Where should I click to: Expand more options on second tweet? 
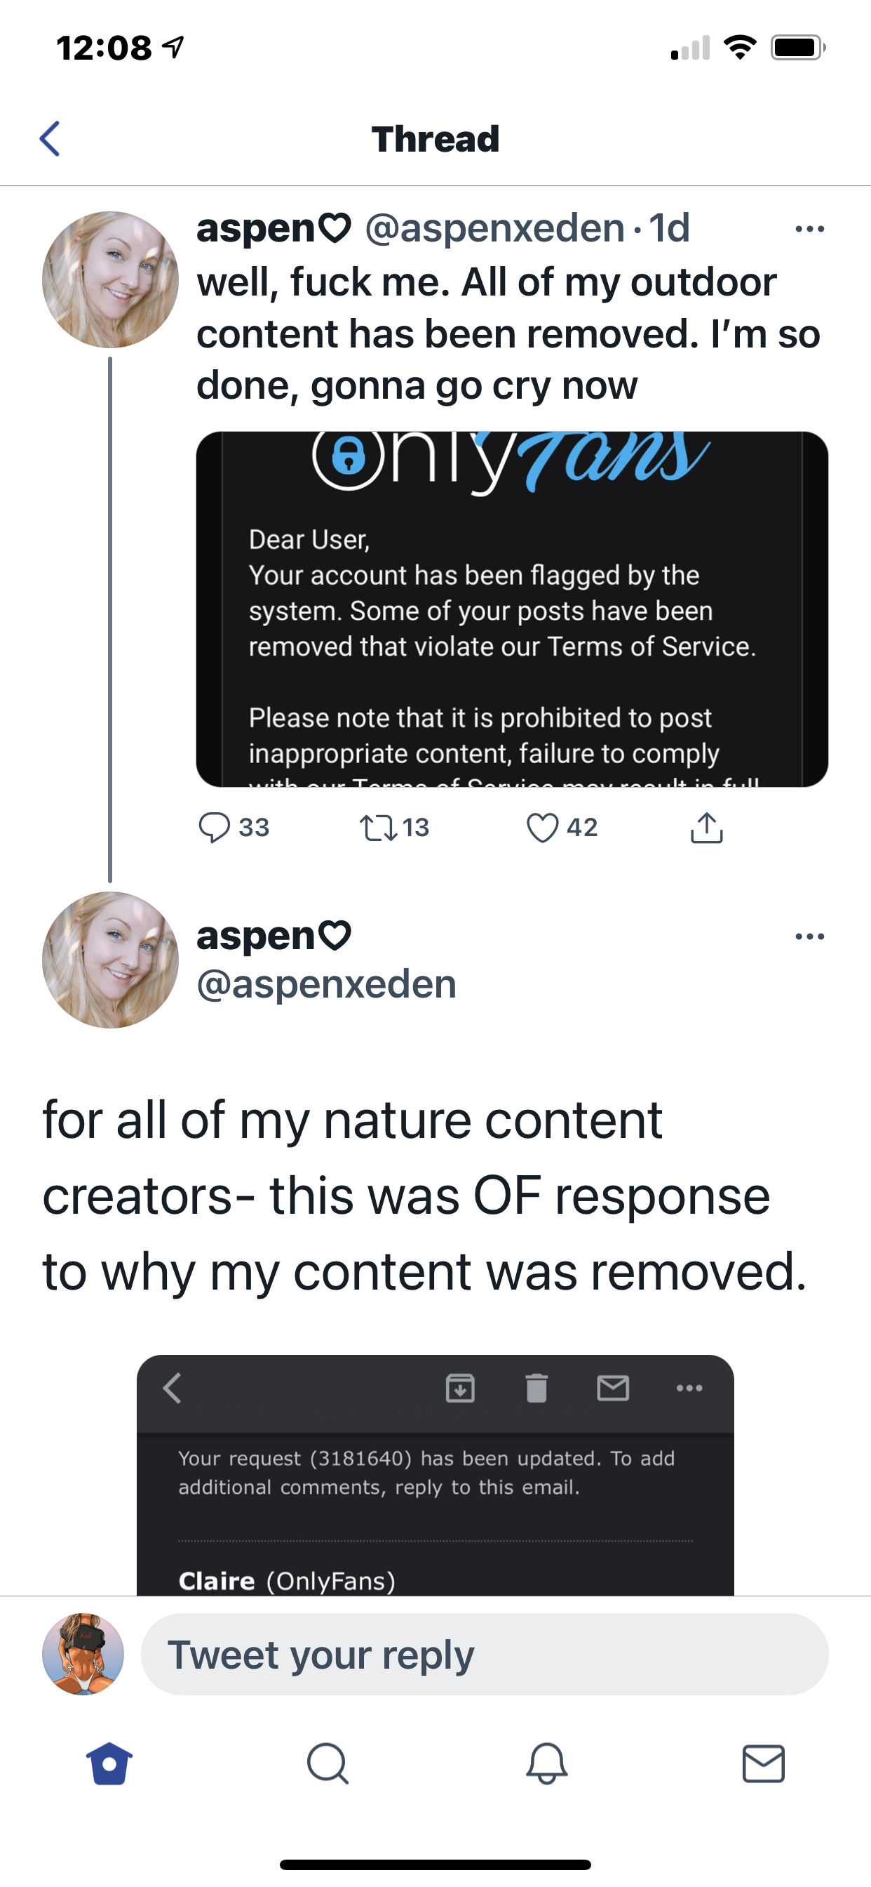[x=809, y=937]
